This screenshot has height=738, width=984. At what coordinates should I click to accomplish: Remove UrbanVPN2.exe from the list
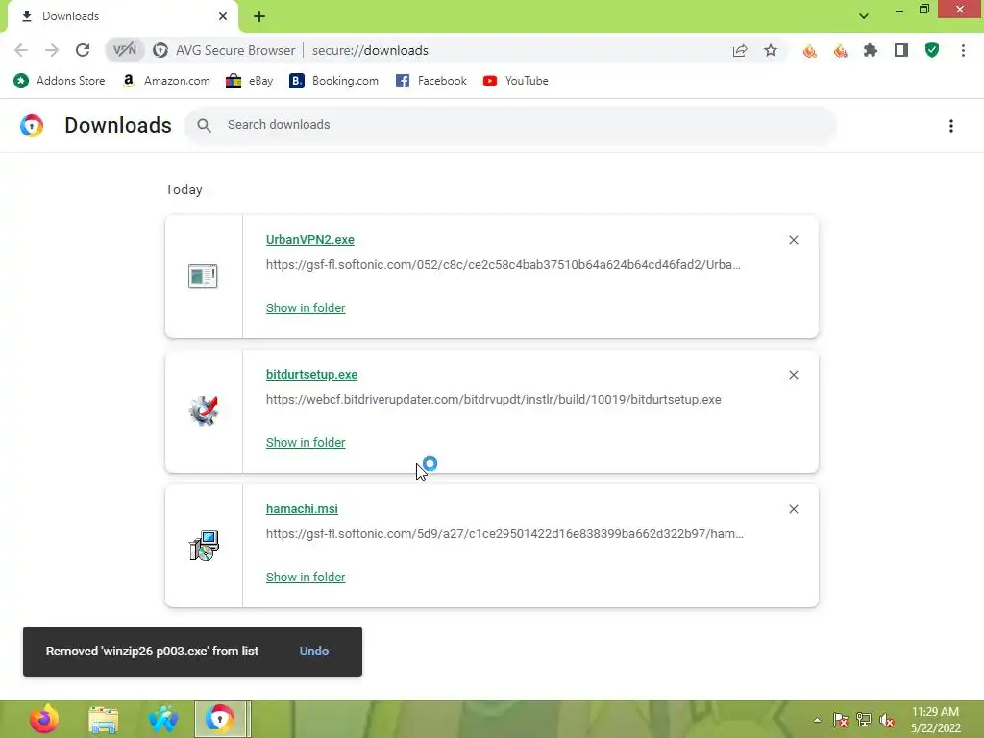pos(793,240)
